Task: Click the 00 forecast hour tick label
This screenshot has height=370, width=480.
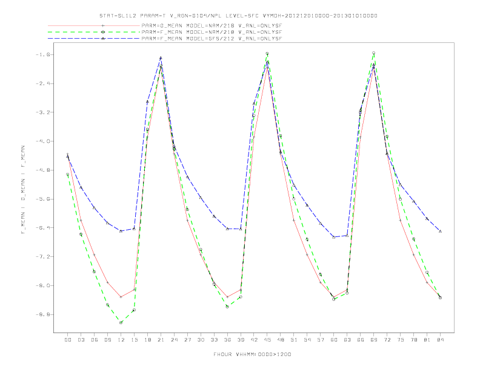Action: coord(68,340)
